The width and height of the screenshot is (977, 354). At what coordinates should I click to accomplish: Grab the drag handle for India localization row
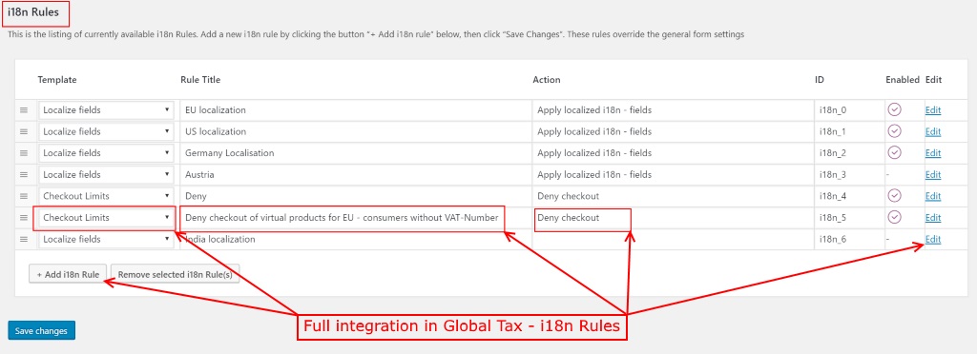coord(24,239)
